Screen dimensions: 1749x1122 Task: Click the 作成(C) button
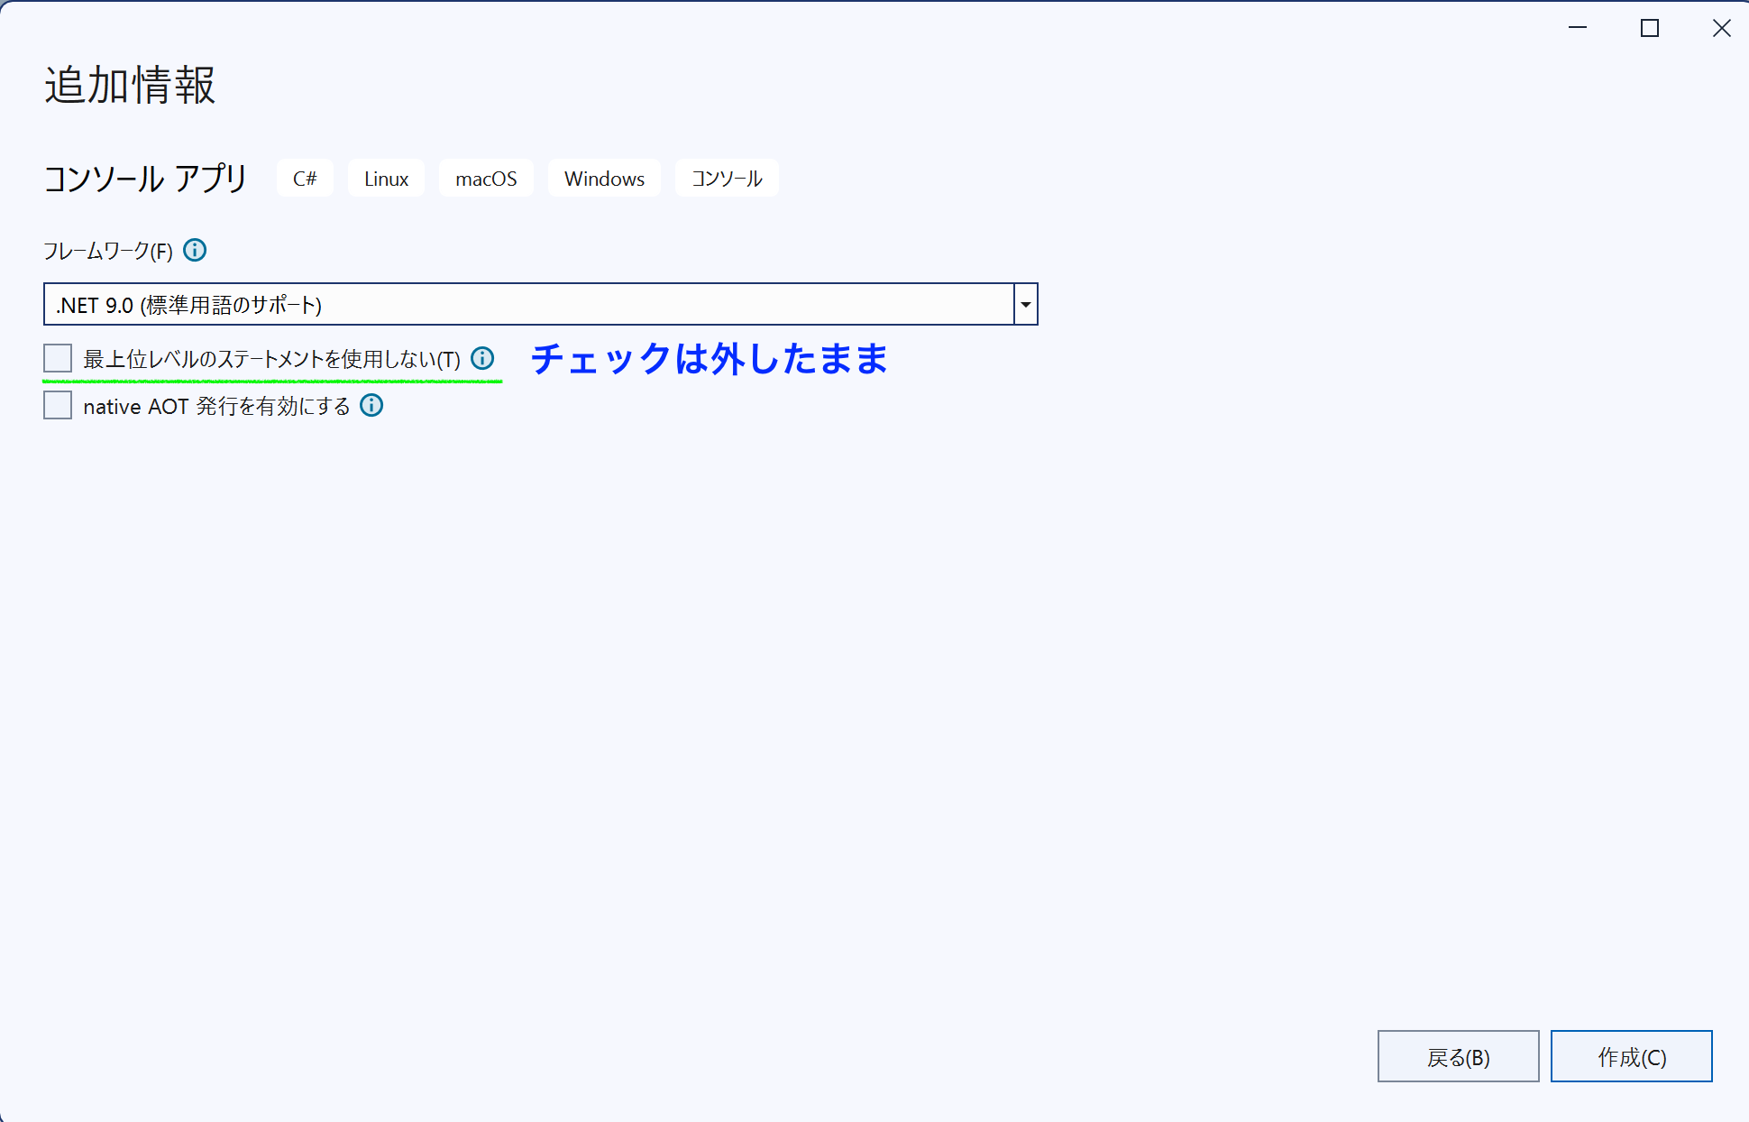click(x=1631, y=1056)
